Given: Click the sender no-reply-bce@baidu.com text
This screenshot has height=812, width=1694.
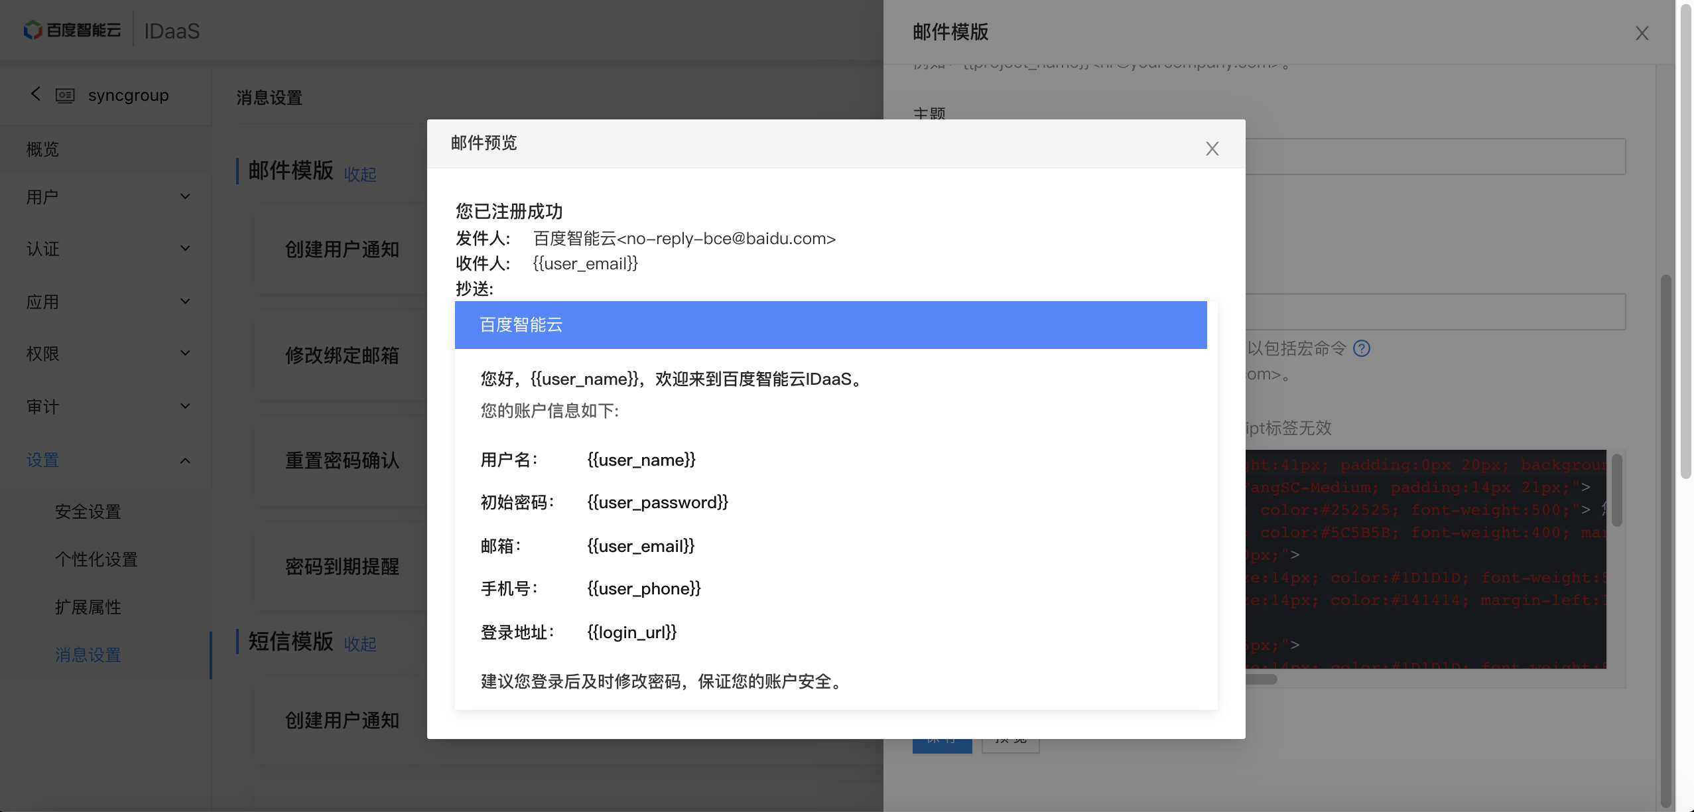Looking at the screenshot, I should [684, 238].
